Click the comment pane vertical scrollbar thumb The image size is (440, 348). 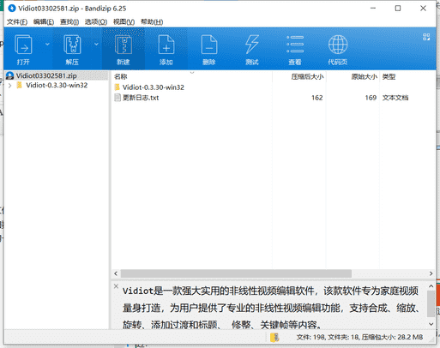coord(431,303)
